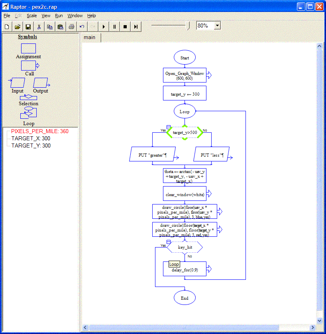326x334 pixels.
Task: Select the Selection symbol
Action: tap(28, 97)
